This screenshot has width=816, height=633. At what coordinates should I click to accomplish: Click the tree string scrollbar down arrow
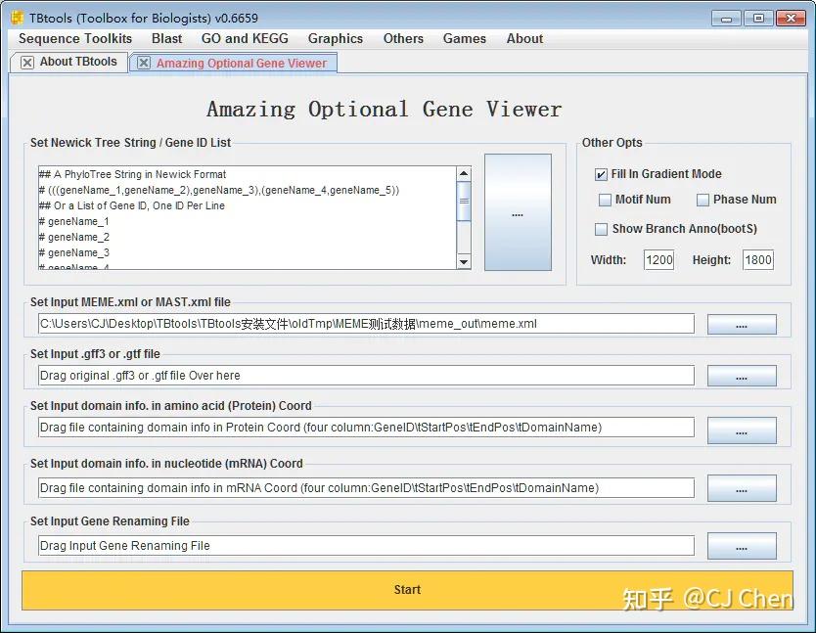pos(464,260)
